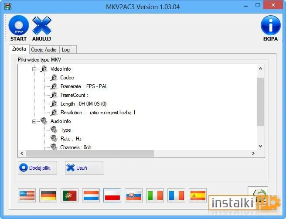Image resolution: width=286 pixels, height=219 pixels.
Task: Close the MKV2AC3 window
Action: click(x=273, y=5)
